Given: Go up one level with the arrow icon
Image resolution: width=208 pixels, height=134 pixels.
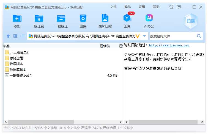Looking at the screenshot, I should point(8,36).
